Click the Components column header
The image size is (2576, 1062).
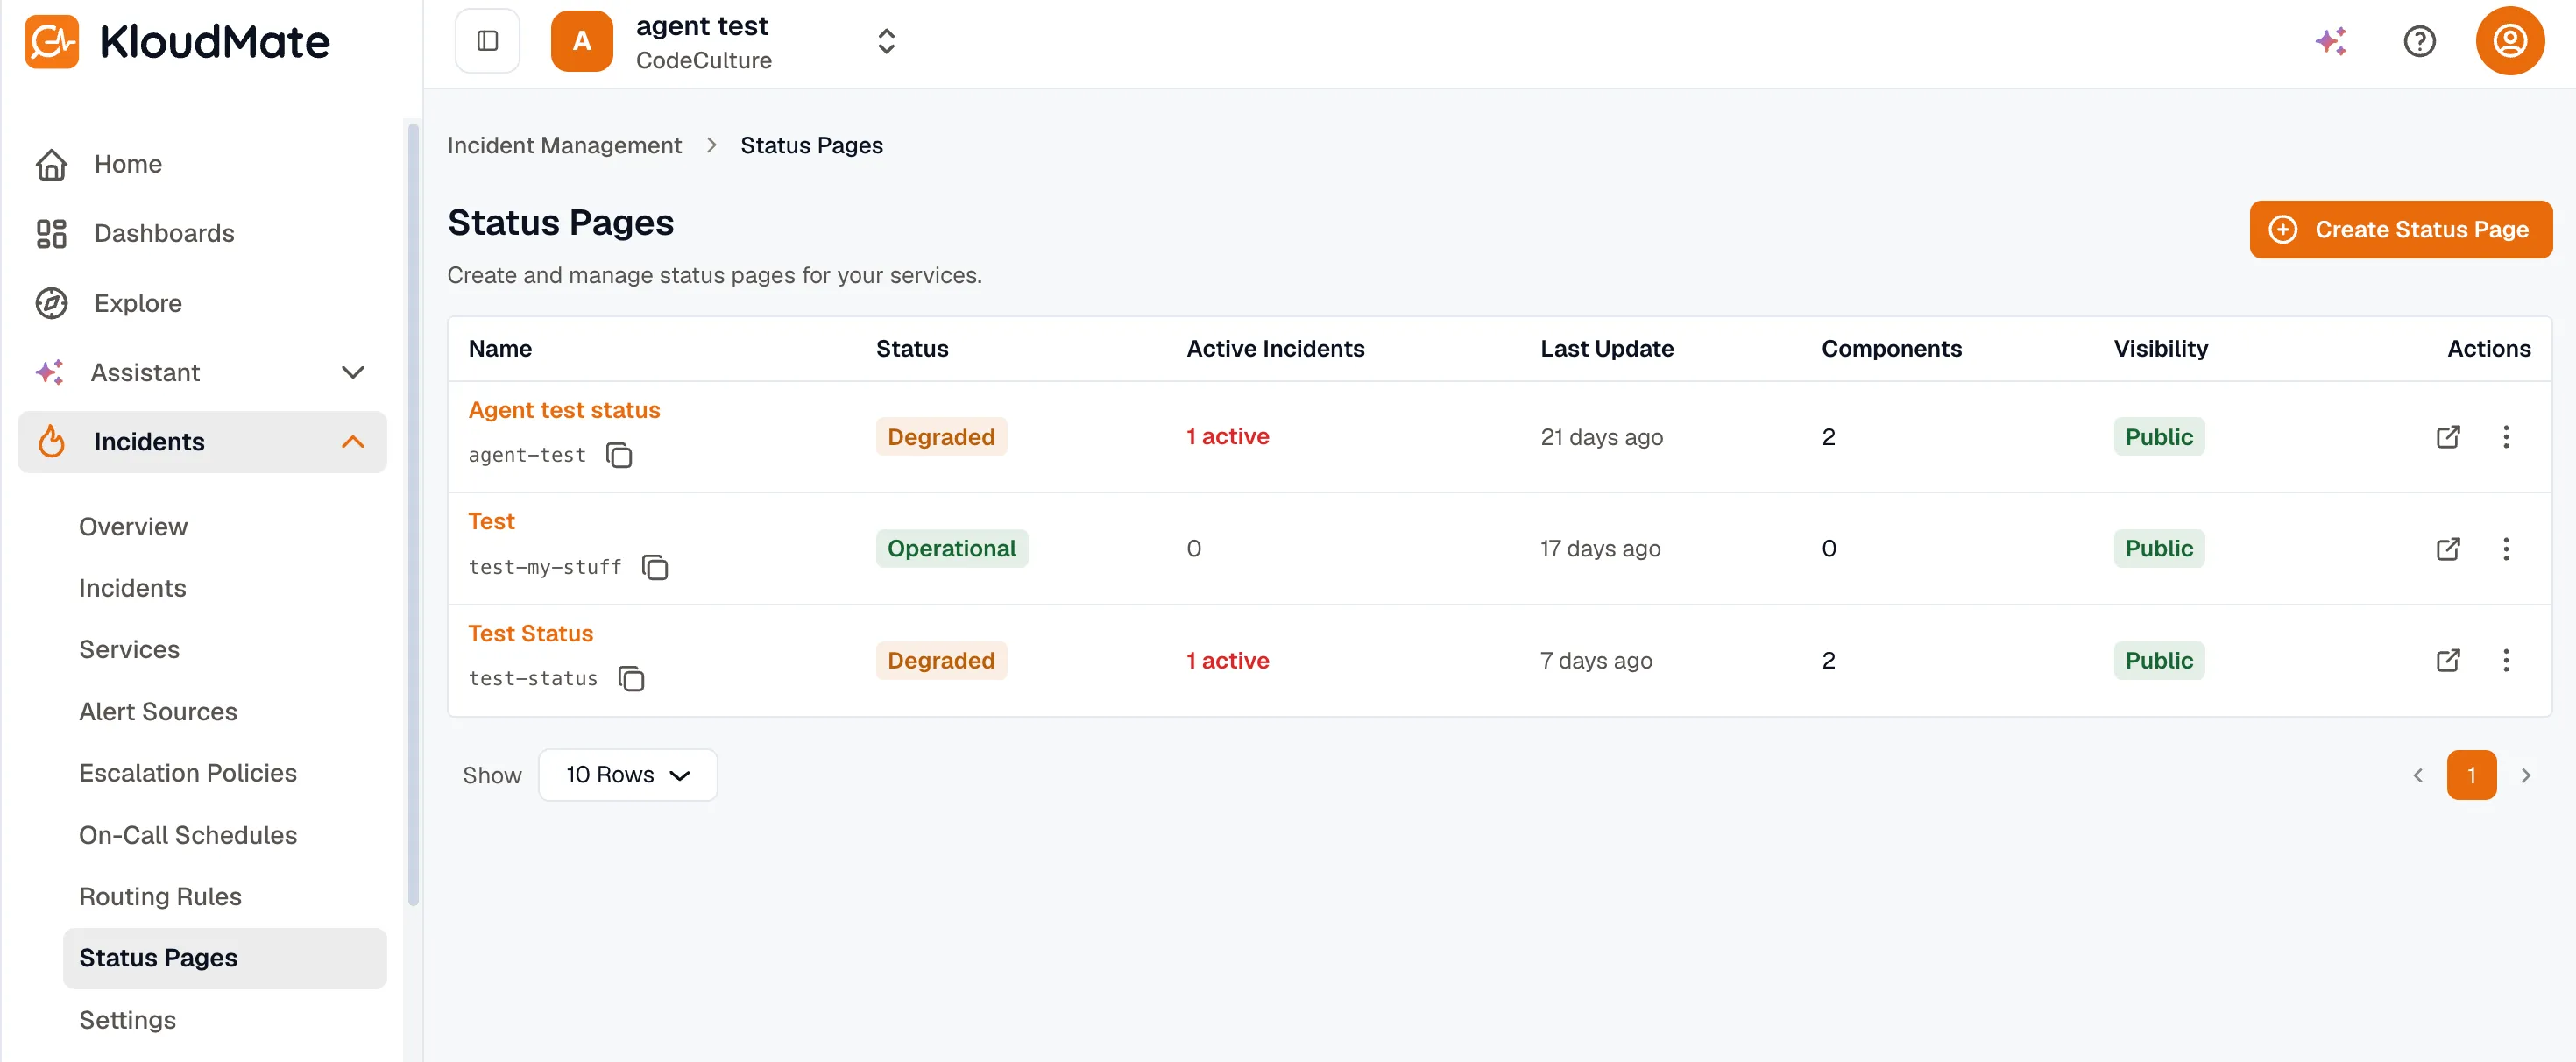pyautogui.click(x=1891, y=349)
